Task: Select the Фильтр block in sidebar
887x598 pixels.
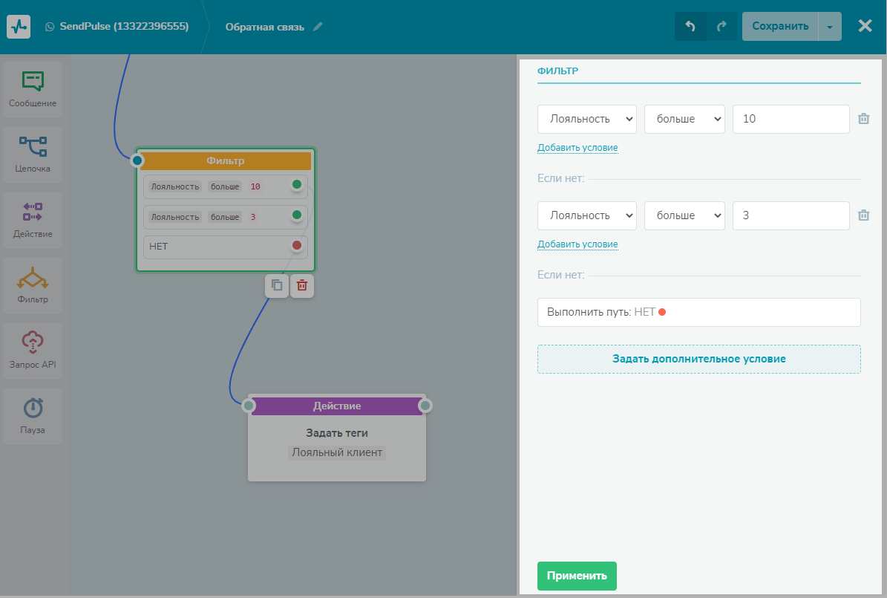Action: pos(33,285)
